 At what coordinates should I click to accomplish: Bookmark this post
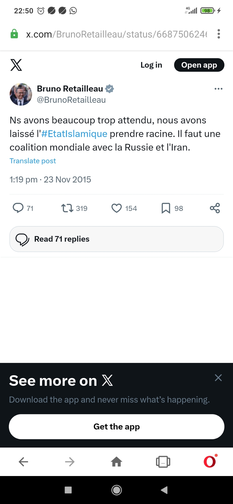[166, 208]
